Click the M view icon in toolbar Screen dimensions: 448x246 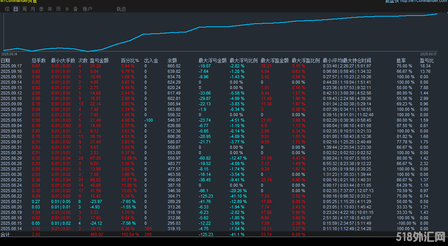(66, 9)
